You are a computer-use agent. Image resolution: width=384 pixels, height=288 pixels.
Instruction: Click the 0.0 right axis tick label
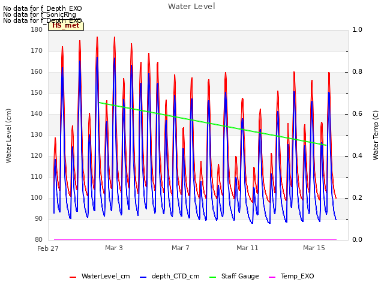click(358, 239)
